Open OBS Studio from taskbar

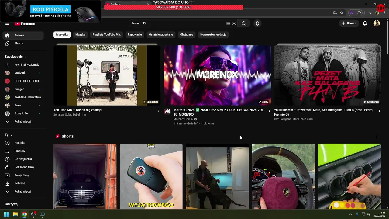click(x=33, y=214)
